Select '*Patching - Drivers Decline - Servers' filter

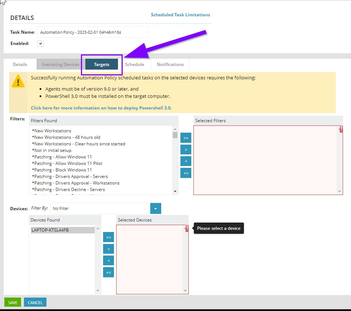point(69,189)
